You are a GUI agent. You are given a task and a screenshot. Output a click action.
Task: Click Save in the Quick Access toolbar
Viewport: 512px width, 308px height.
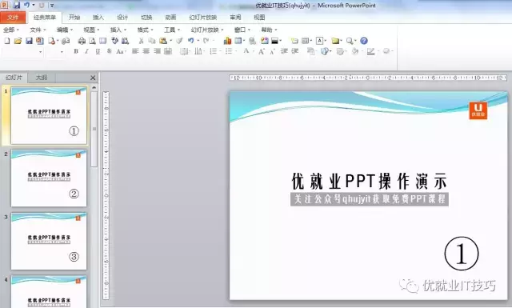click(17, 6)
